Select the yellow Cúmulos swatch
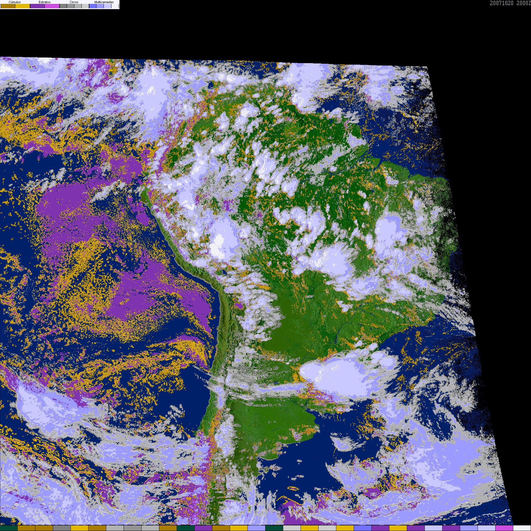The height and width of the screenshot is (531, 531). tap(23, 6)
